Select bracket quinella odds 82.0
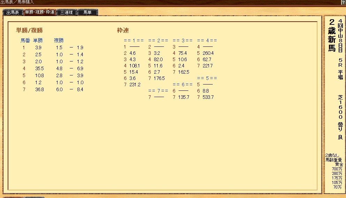346x198 pixels. point(158,59)
